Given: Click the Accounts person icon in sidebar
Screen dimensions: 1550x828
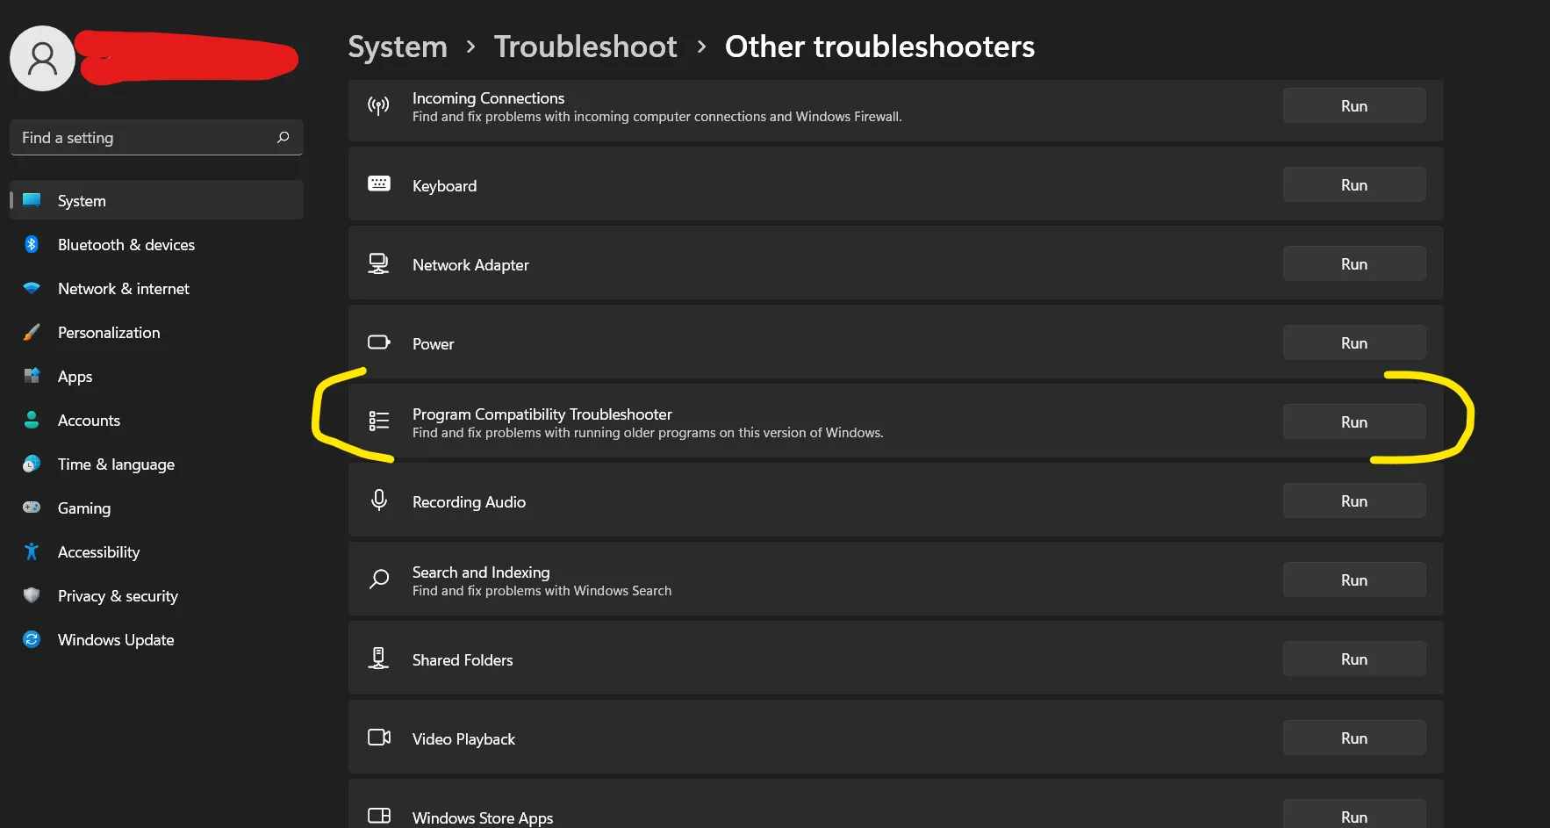Looking at the screenshot, I should point(32,420).
